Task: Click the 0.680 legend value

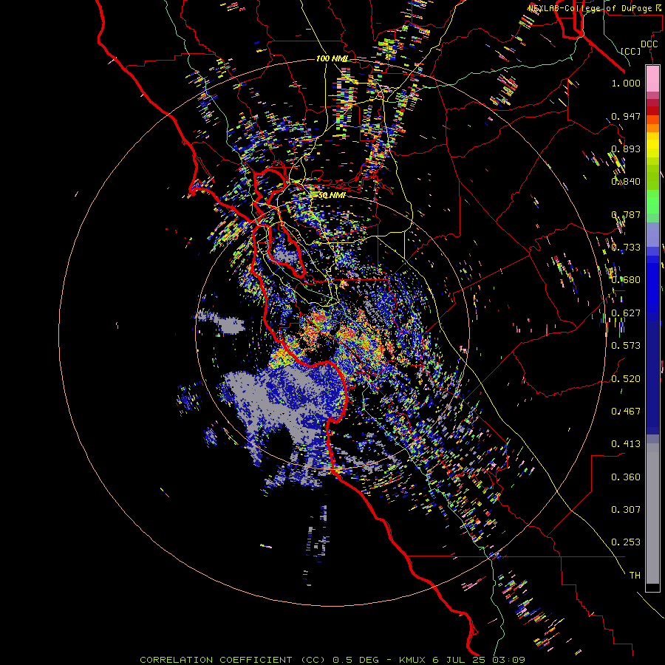Action: pyautogui.click(x=626, y=280)
